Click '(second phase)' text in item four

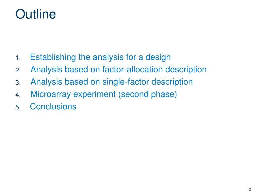(x=148, y=94)
